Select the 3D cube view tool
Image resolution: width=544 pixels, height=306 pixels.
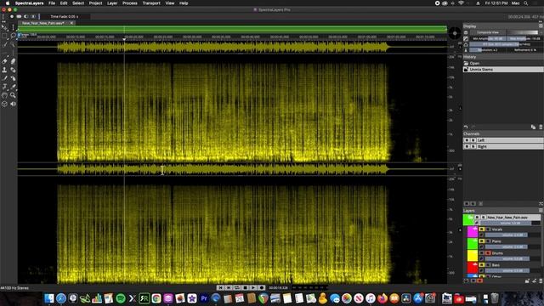[4, 104]
